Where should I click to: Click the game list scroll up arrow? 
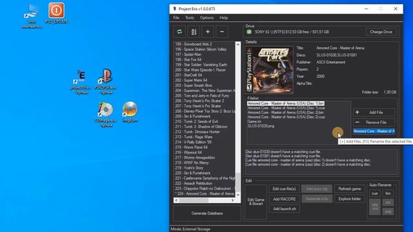pyautogui.click(x=238, y=44)
